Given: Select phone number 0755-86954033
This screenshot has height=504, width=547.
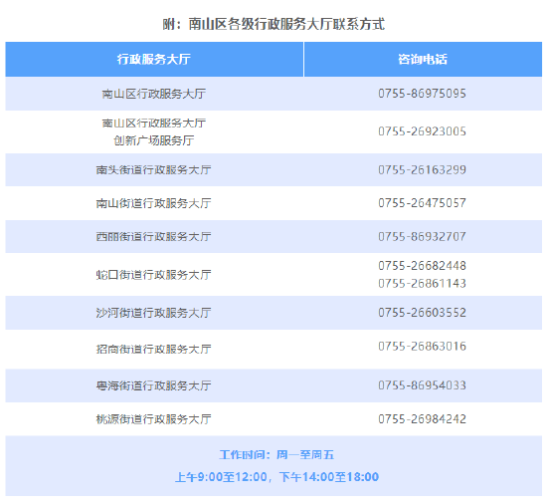Looking at the screenshot, I should pyautogui.click(x=423, y=385).
